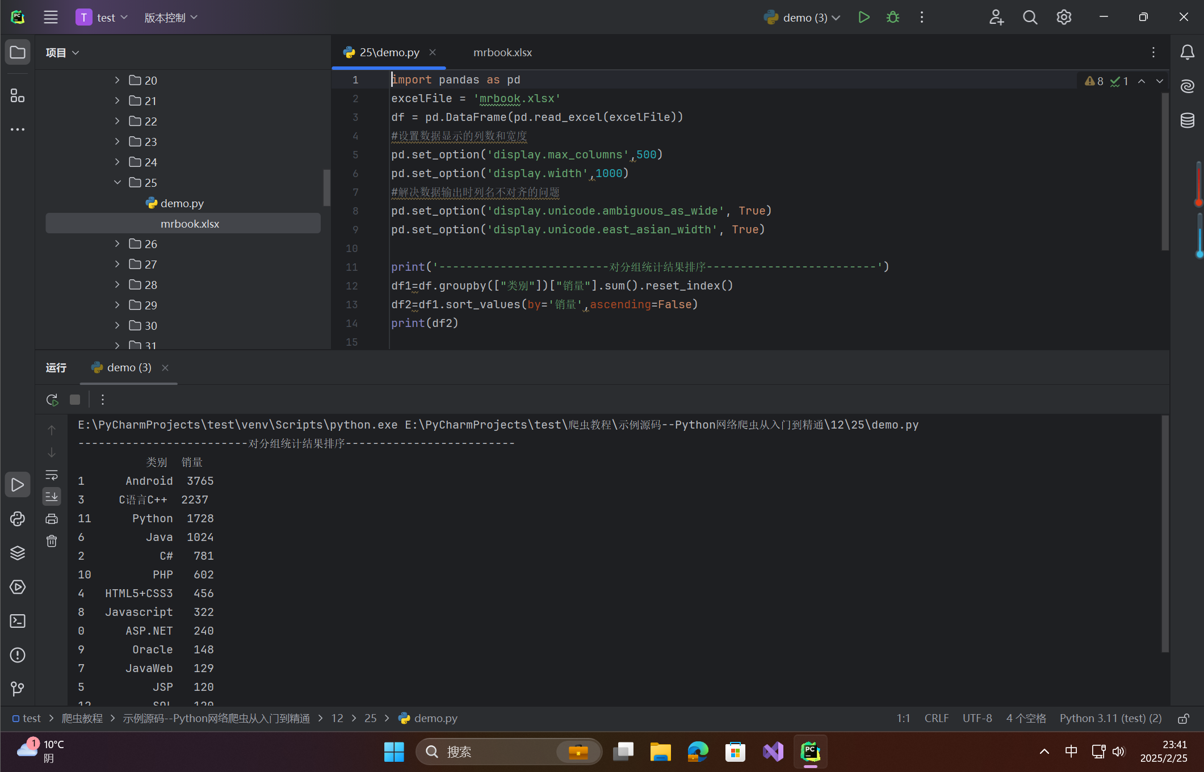Open the Problems tool window
The height and width of the screenshot is (772, 1204).
18,655
